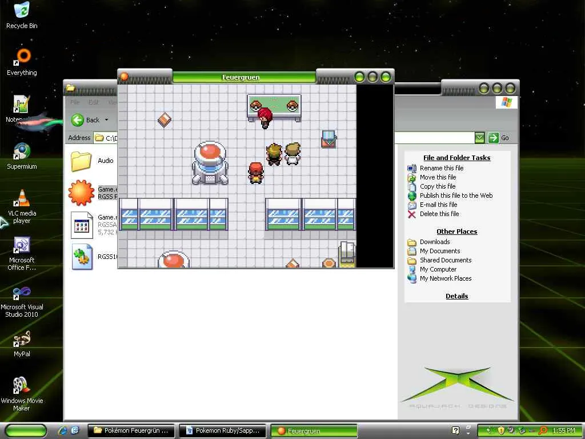Image resolution: width=585 pixels, height=439 pixels.
Task: Select the RGSS DLL file icon
Action: tap(82, 257)
